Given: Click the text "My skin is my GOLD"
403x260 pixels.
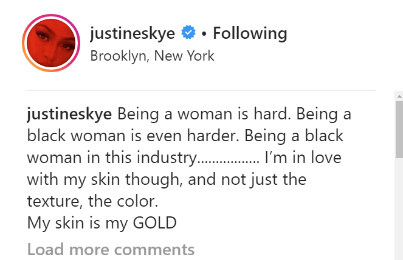Looking at the screenshot, I should (x=102, y=222).
